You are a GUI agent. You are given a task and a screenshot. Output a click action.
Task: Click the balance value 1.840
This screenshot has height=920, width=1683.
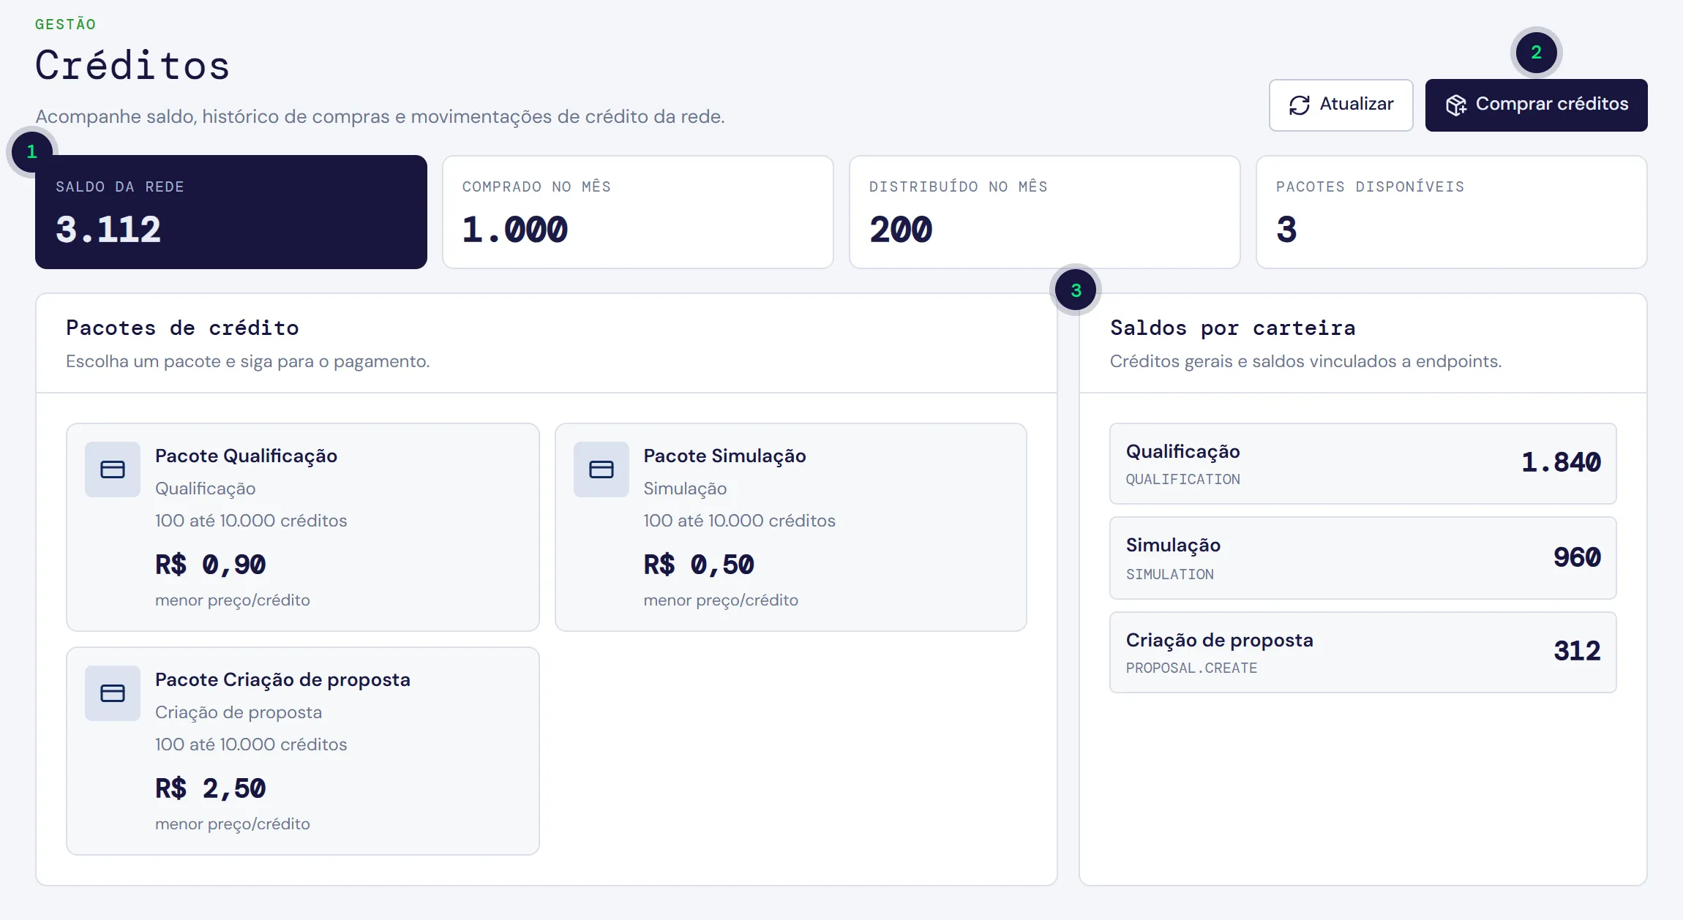1561,462
